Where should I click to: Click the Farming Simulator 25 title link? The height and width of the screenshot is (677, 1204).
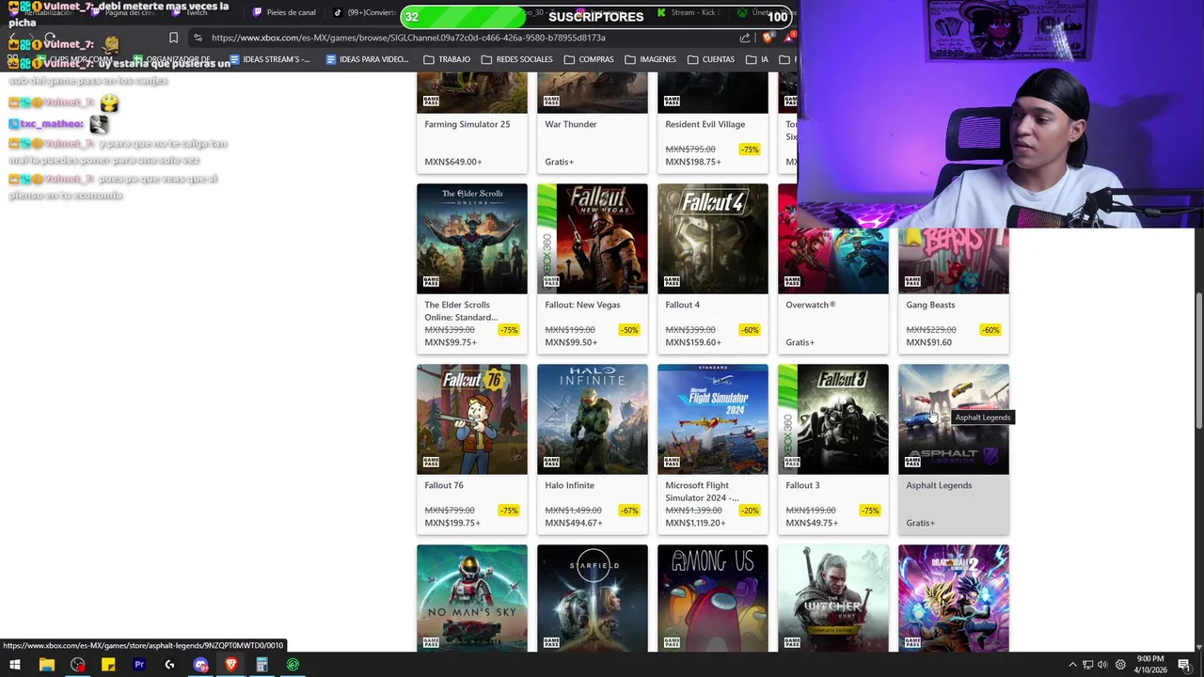point(467,124)
